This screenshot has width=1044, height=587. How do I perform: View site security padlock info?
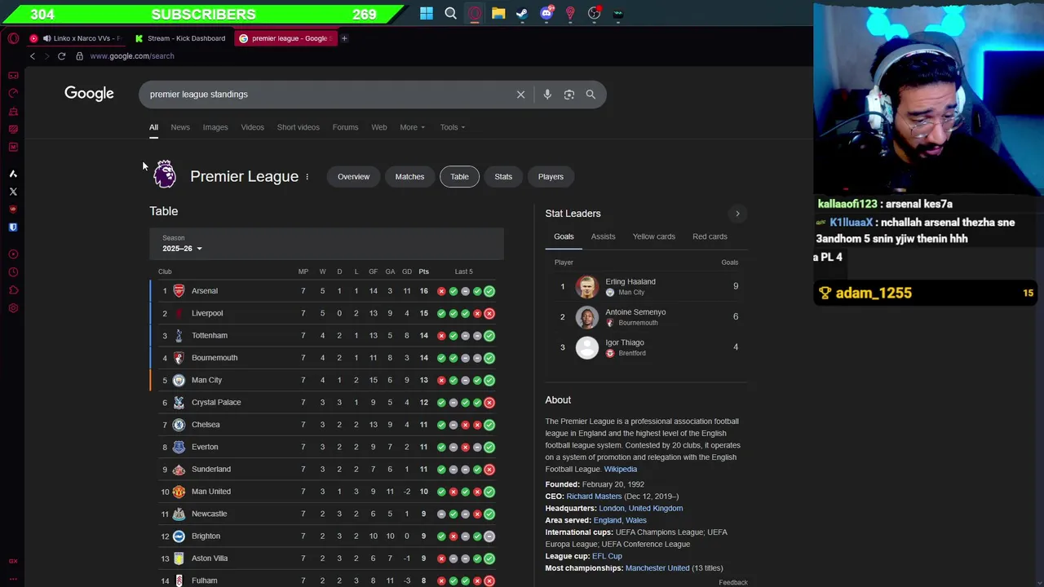pyautogui.click(x=79, y=56)
